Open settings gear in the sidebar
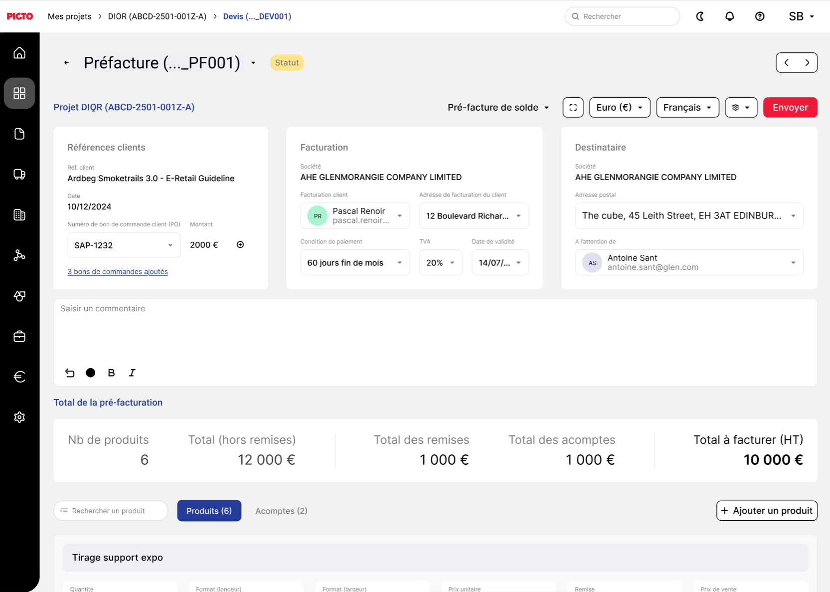The height and width of the screenshot is (592, 830). click(19, 417)
